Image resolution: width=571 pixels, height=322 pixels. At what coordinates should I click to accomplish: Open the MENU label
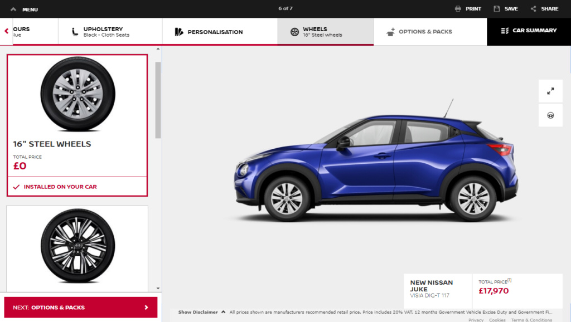pyautogui.click(x=30, y=9)
